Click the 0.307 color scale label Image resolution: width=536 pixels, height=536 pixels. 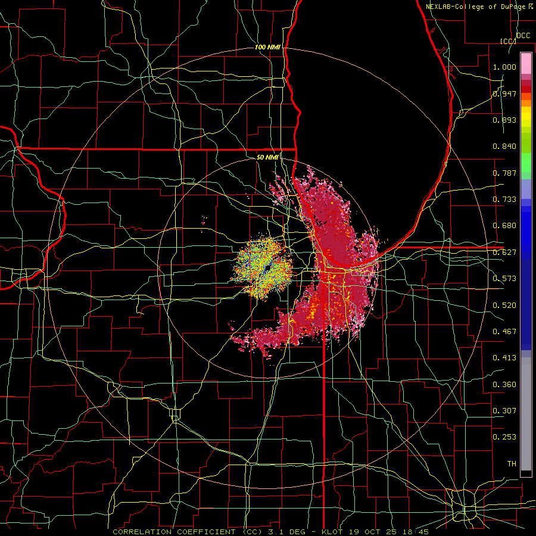tap(504, 411)
